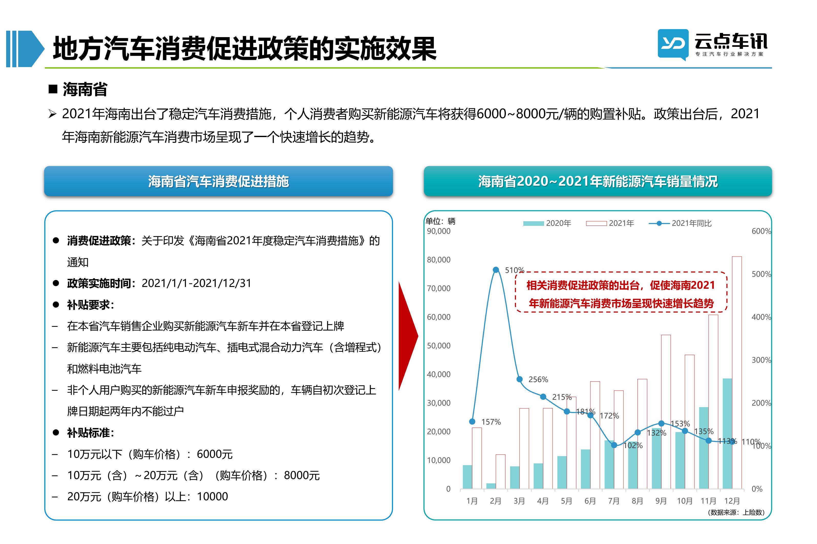Click the red arrow between the panels
The width and height of the screenshot is (817, 544).
point(408,336)
